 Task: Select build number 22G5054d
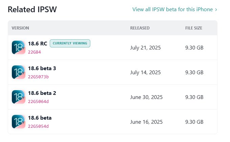(38, 126)
